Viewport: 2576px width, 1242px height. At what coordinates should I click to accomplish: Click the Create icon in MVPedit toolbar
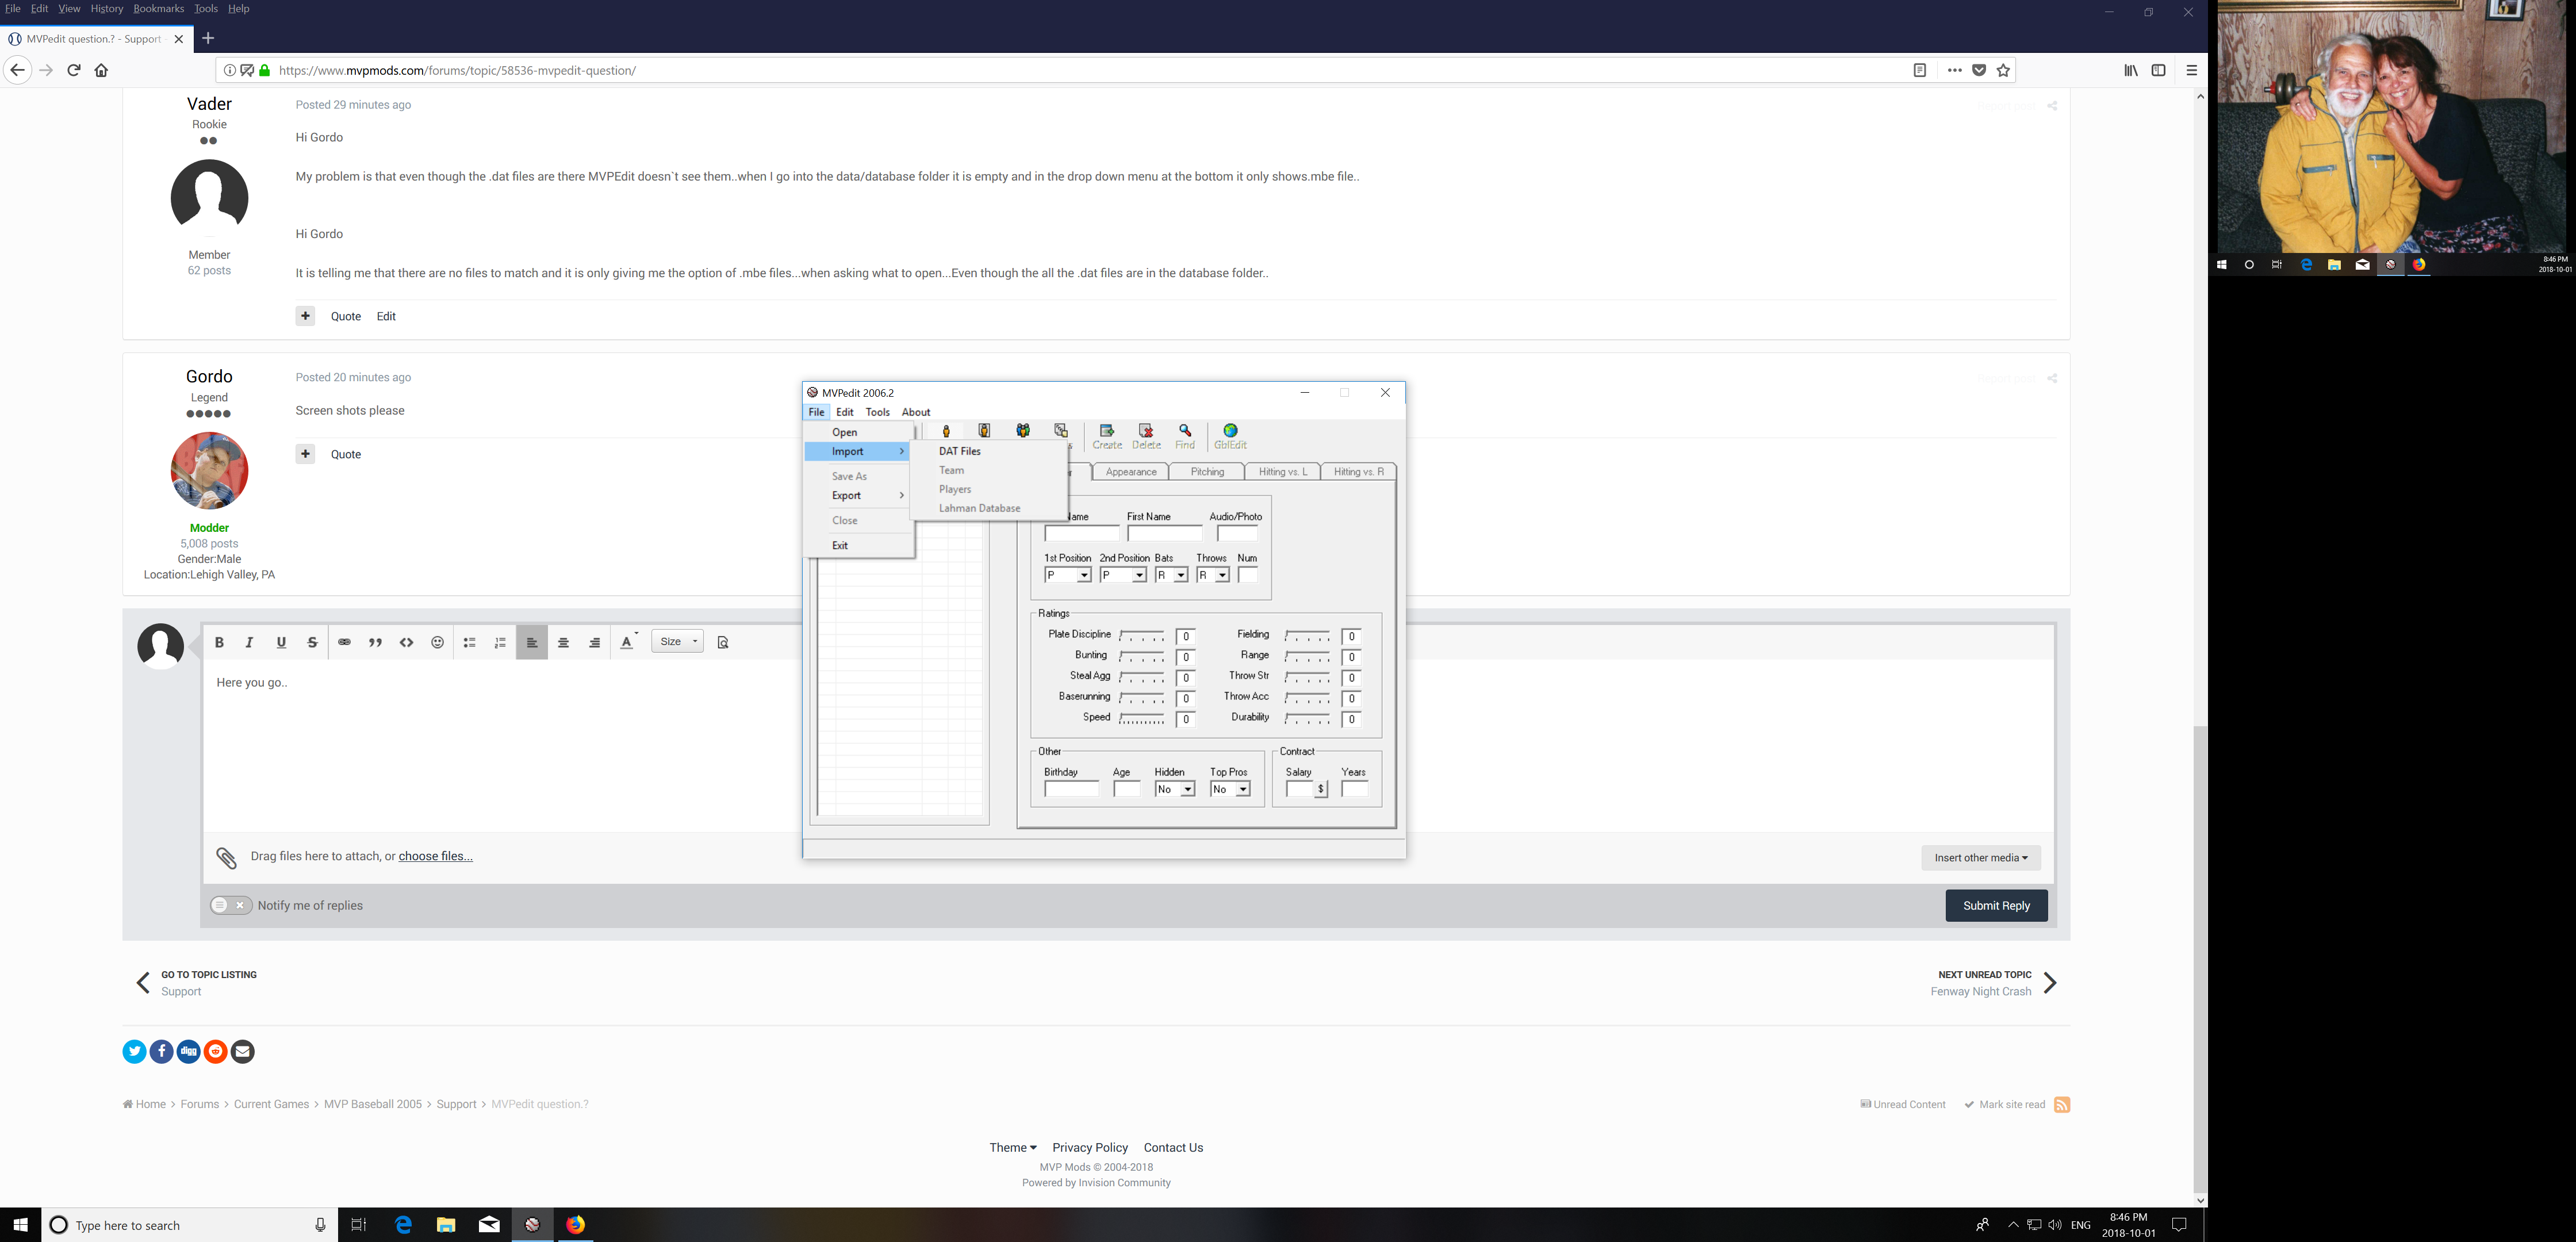1107,436
